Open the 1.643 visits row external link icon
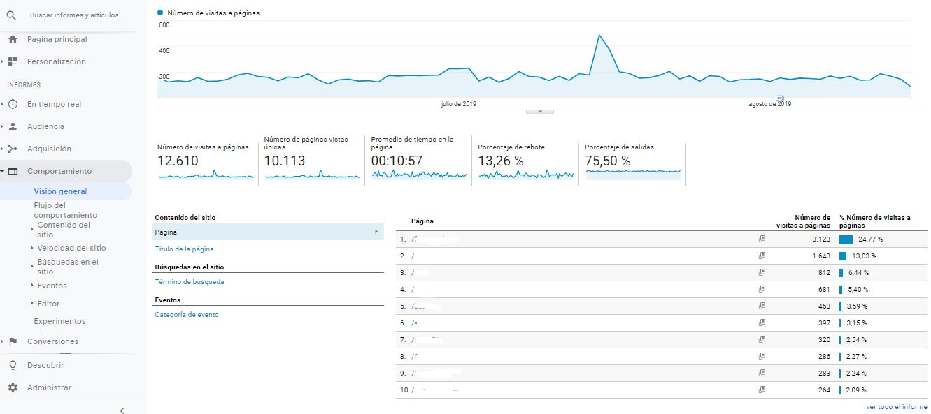Viewport: 931px width, 414px height. click(x=762, y=256)
